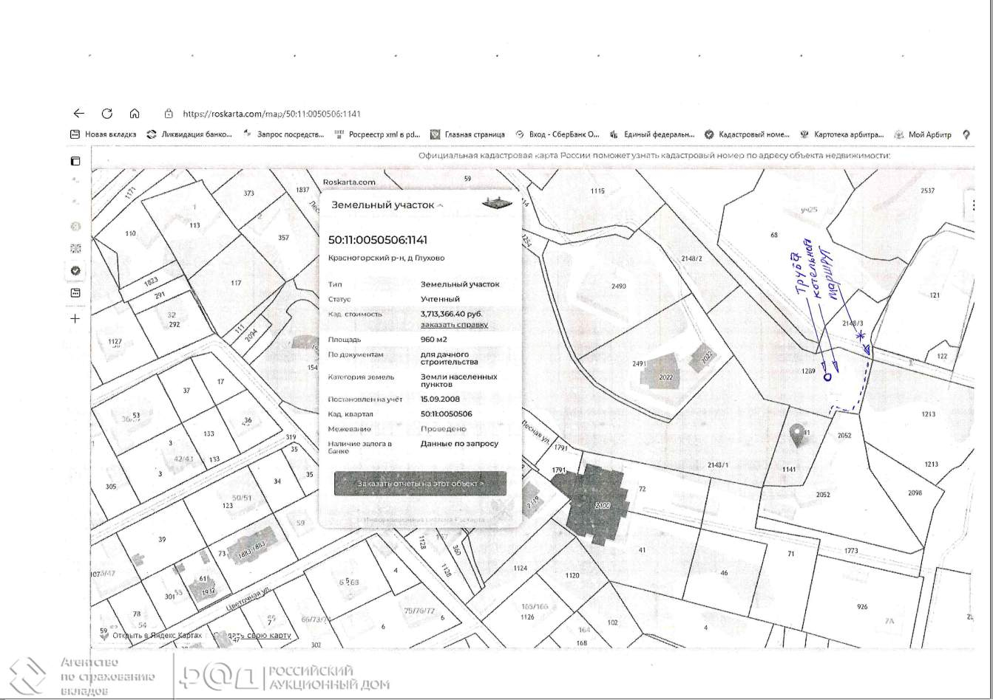Click the map pin marker on parcel 1141

pos(796,435)
